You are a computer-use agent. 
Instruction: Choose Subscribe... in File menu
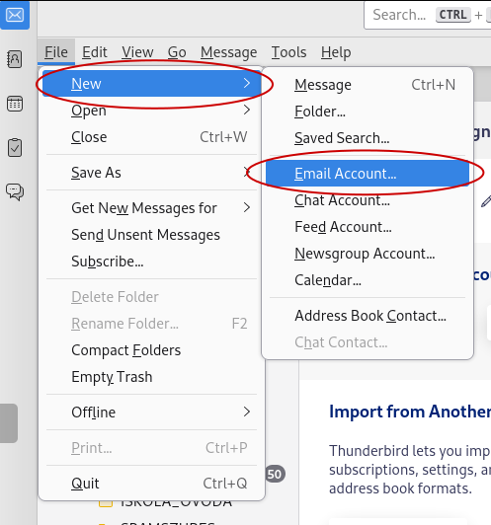152,262
